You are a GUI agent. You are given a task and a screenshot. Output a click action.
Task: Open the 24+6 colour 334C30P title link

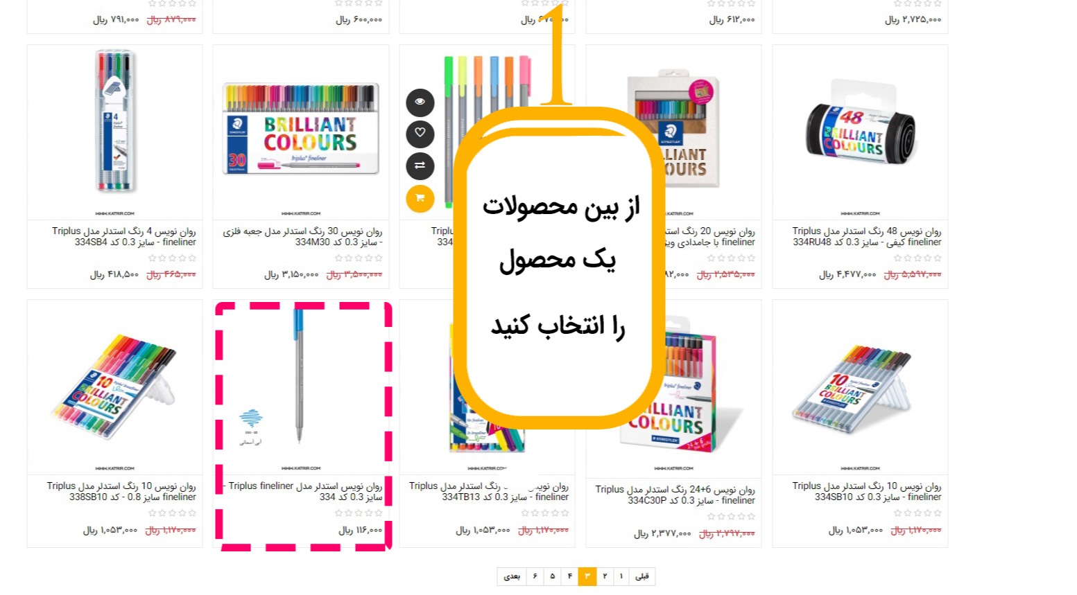(x=675, y=495)
